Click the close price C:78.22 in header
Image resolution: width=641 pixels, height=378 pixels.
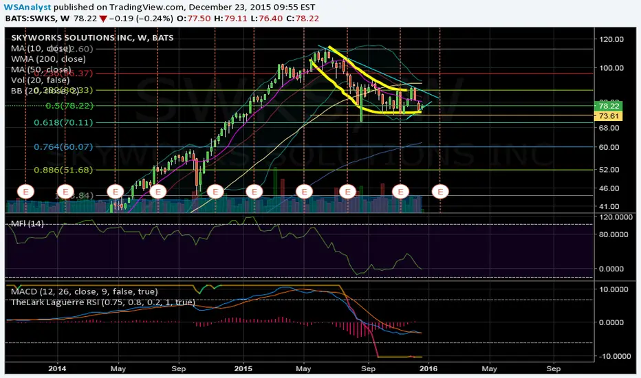click(302, 19)
